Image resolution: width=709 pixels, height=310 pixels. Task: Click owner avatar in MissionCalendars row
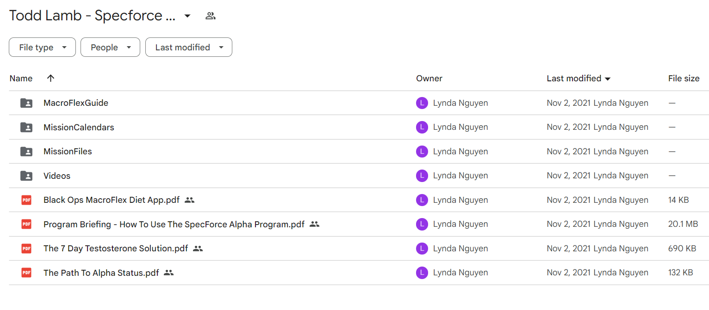click(x=422, y=127)
